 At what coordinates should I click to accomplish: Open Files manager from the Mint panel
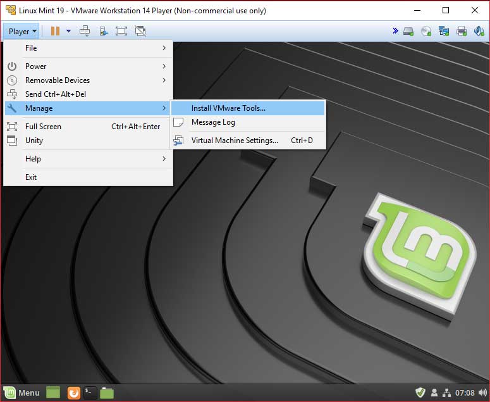click(x=107, y=393)
